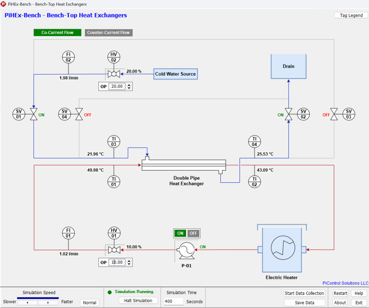Increase HV-01 OP value with up arrow
Screen dimensions: 369x308
click(129, 261)
